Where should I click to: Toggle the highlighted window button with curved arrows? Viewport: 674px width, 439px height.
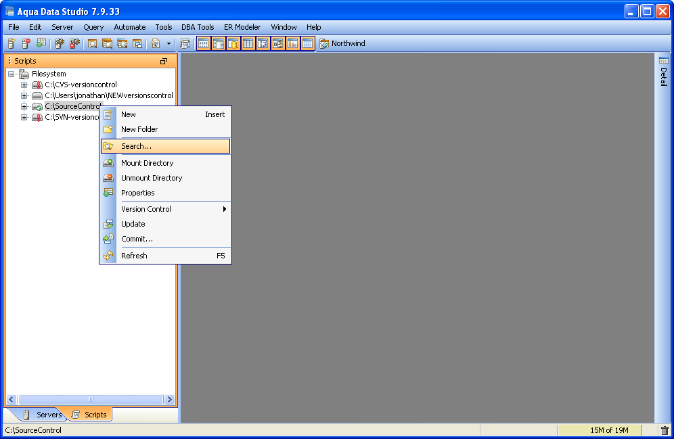(263, 43)
